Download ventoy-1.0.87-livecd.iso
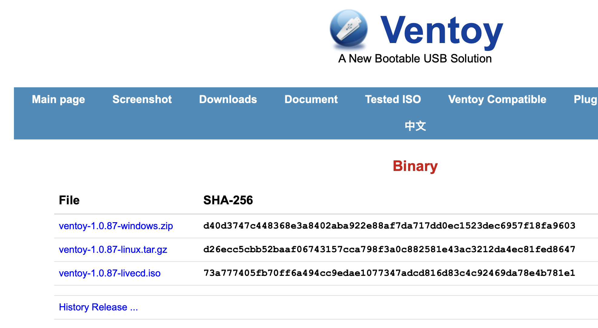This screenshot has height=328, width=598. (x=110, y=273)
